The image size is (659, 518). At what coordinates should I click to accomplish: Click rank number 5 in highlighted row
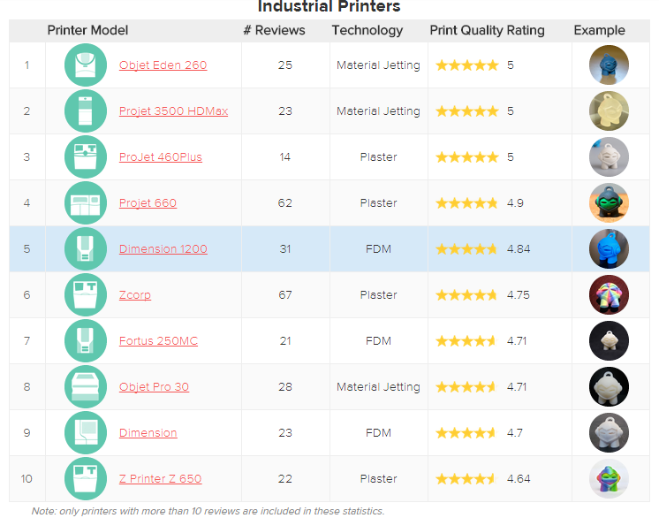coord(27,249)
